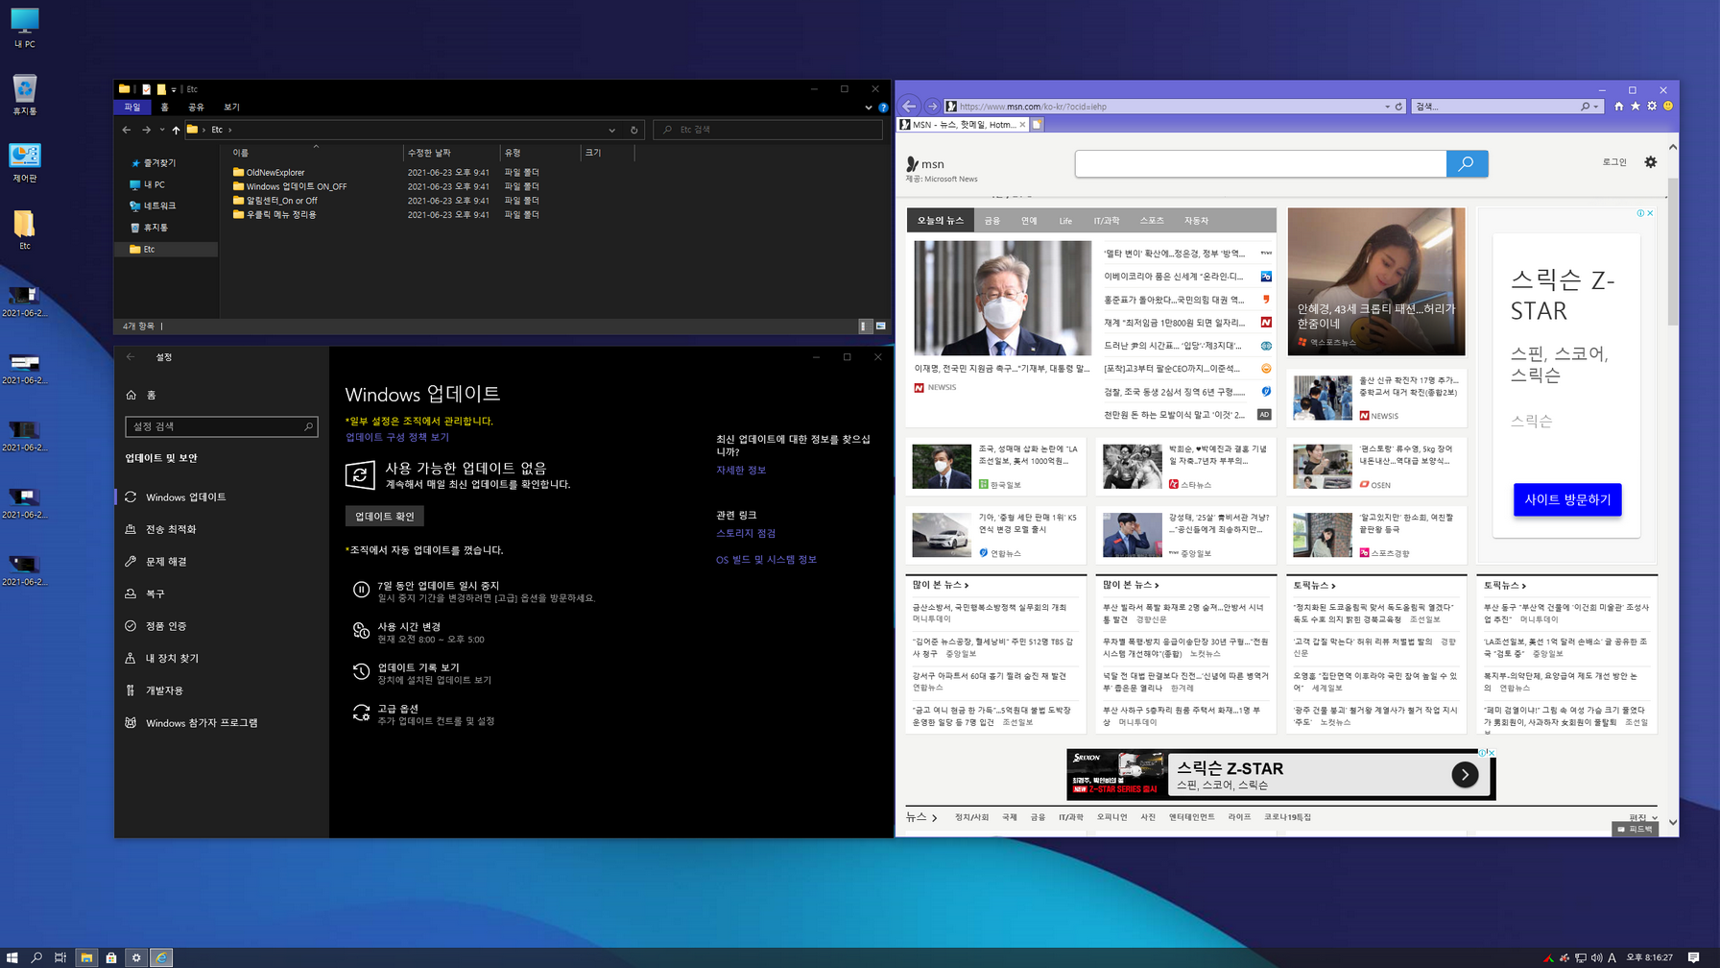Screen dimensions: 1720x968
Task: Click 7일 동안 업데이트 일시 중지
Action: (474, 592)
